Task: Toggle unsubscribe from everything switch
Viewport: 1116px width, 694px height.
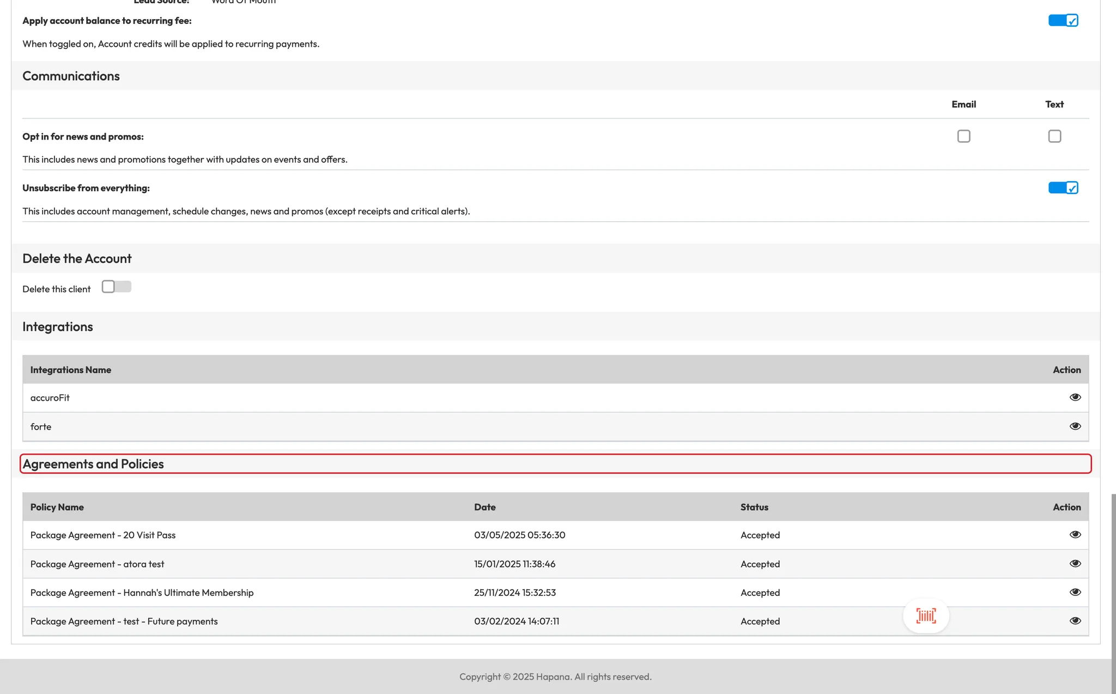Action: pyautogui.click(x=1063, y=188)
